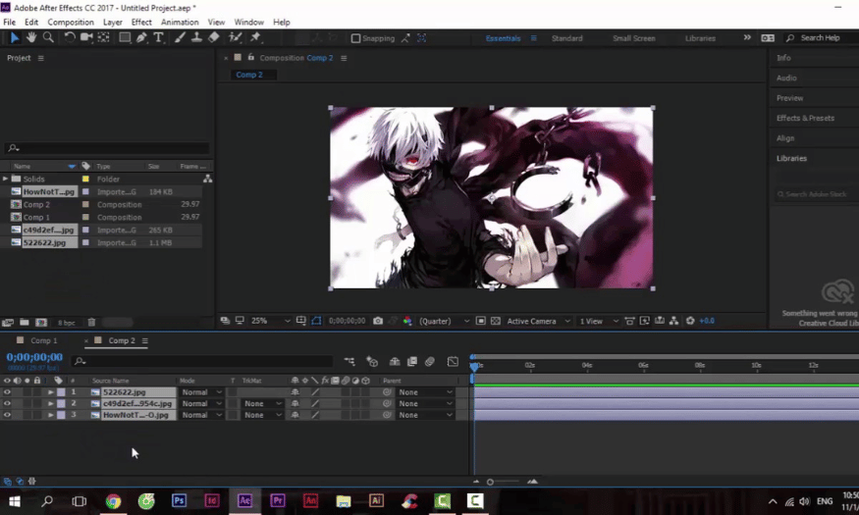Image resolution: width=859 pixels, height=515 pixels.
Task: Select the Unified Camera tool
Action: coord(86,37)
